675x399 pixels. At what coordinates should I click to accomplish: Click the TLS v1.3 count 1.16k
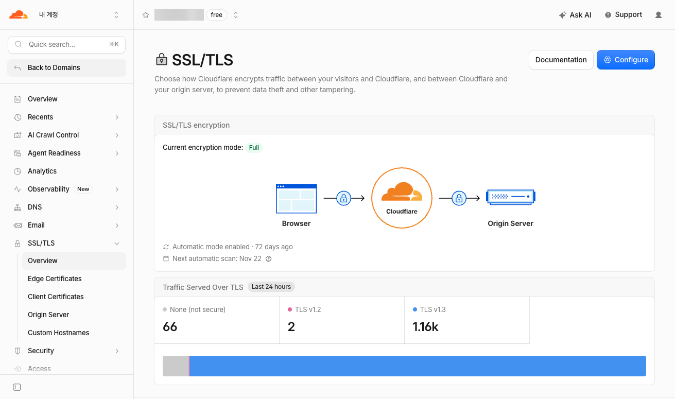(x=426, y=326)
